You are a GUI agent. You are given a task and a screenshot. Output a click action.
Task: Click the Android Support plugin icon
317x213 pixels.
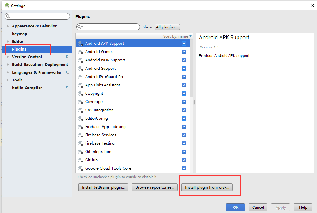click(x=80, y=68)
